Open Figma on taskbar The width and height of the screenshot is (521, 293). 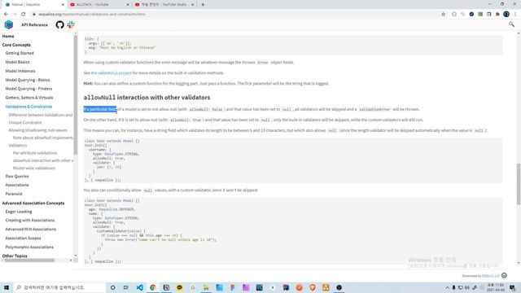[233, 287]
